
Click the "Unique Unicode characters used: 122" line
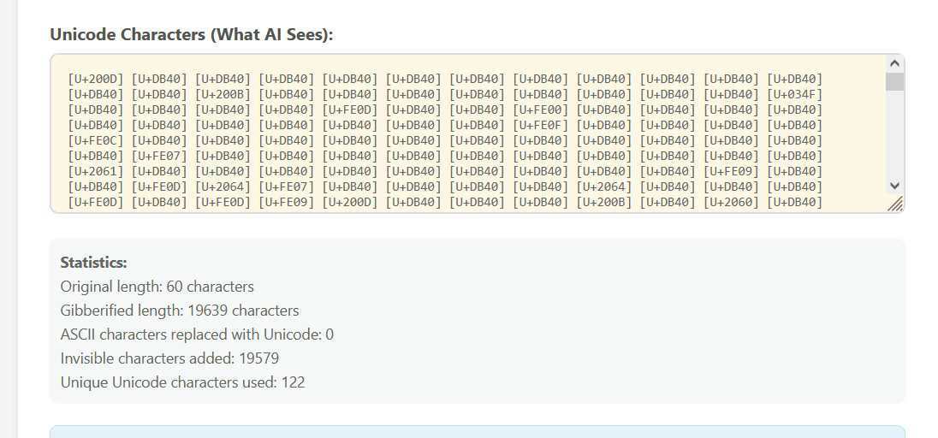[x=182, y=382]
